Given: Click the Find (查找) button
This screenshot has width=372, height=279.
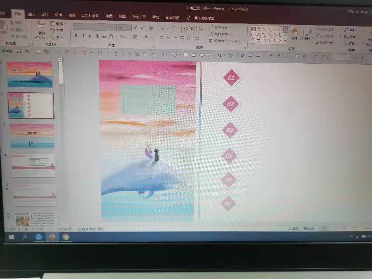Looking at the screenshot, I should (x=351, y=30).
